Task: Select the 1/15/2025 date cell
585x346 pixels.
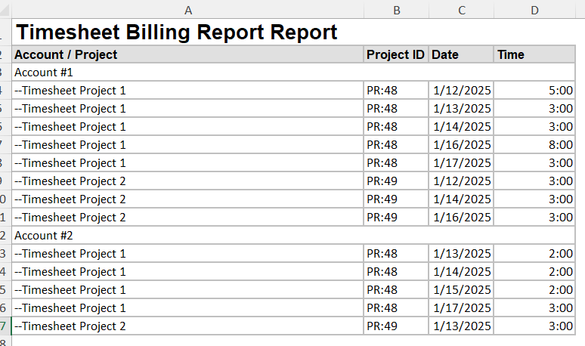Action: (462, 290)
